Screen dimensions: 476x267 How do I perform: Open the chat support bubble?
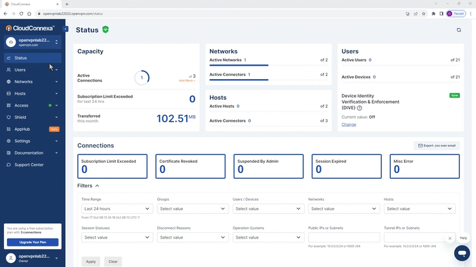tap(462, 253)
